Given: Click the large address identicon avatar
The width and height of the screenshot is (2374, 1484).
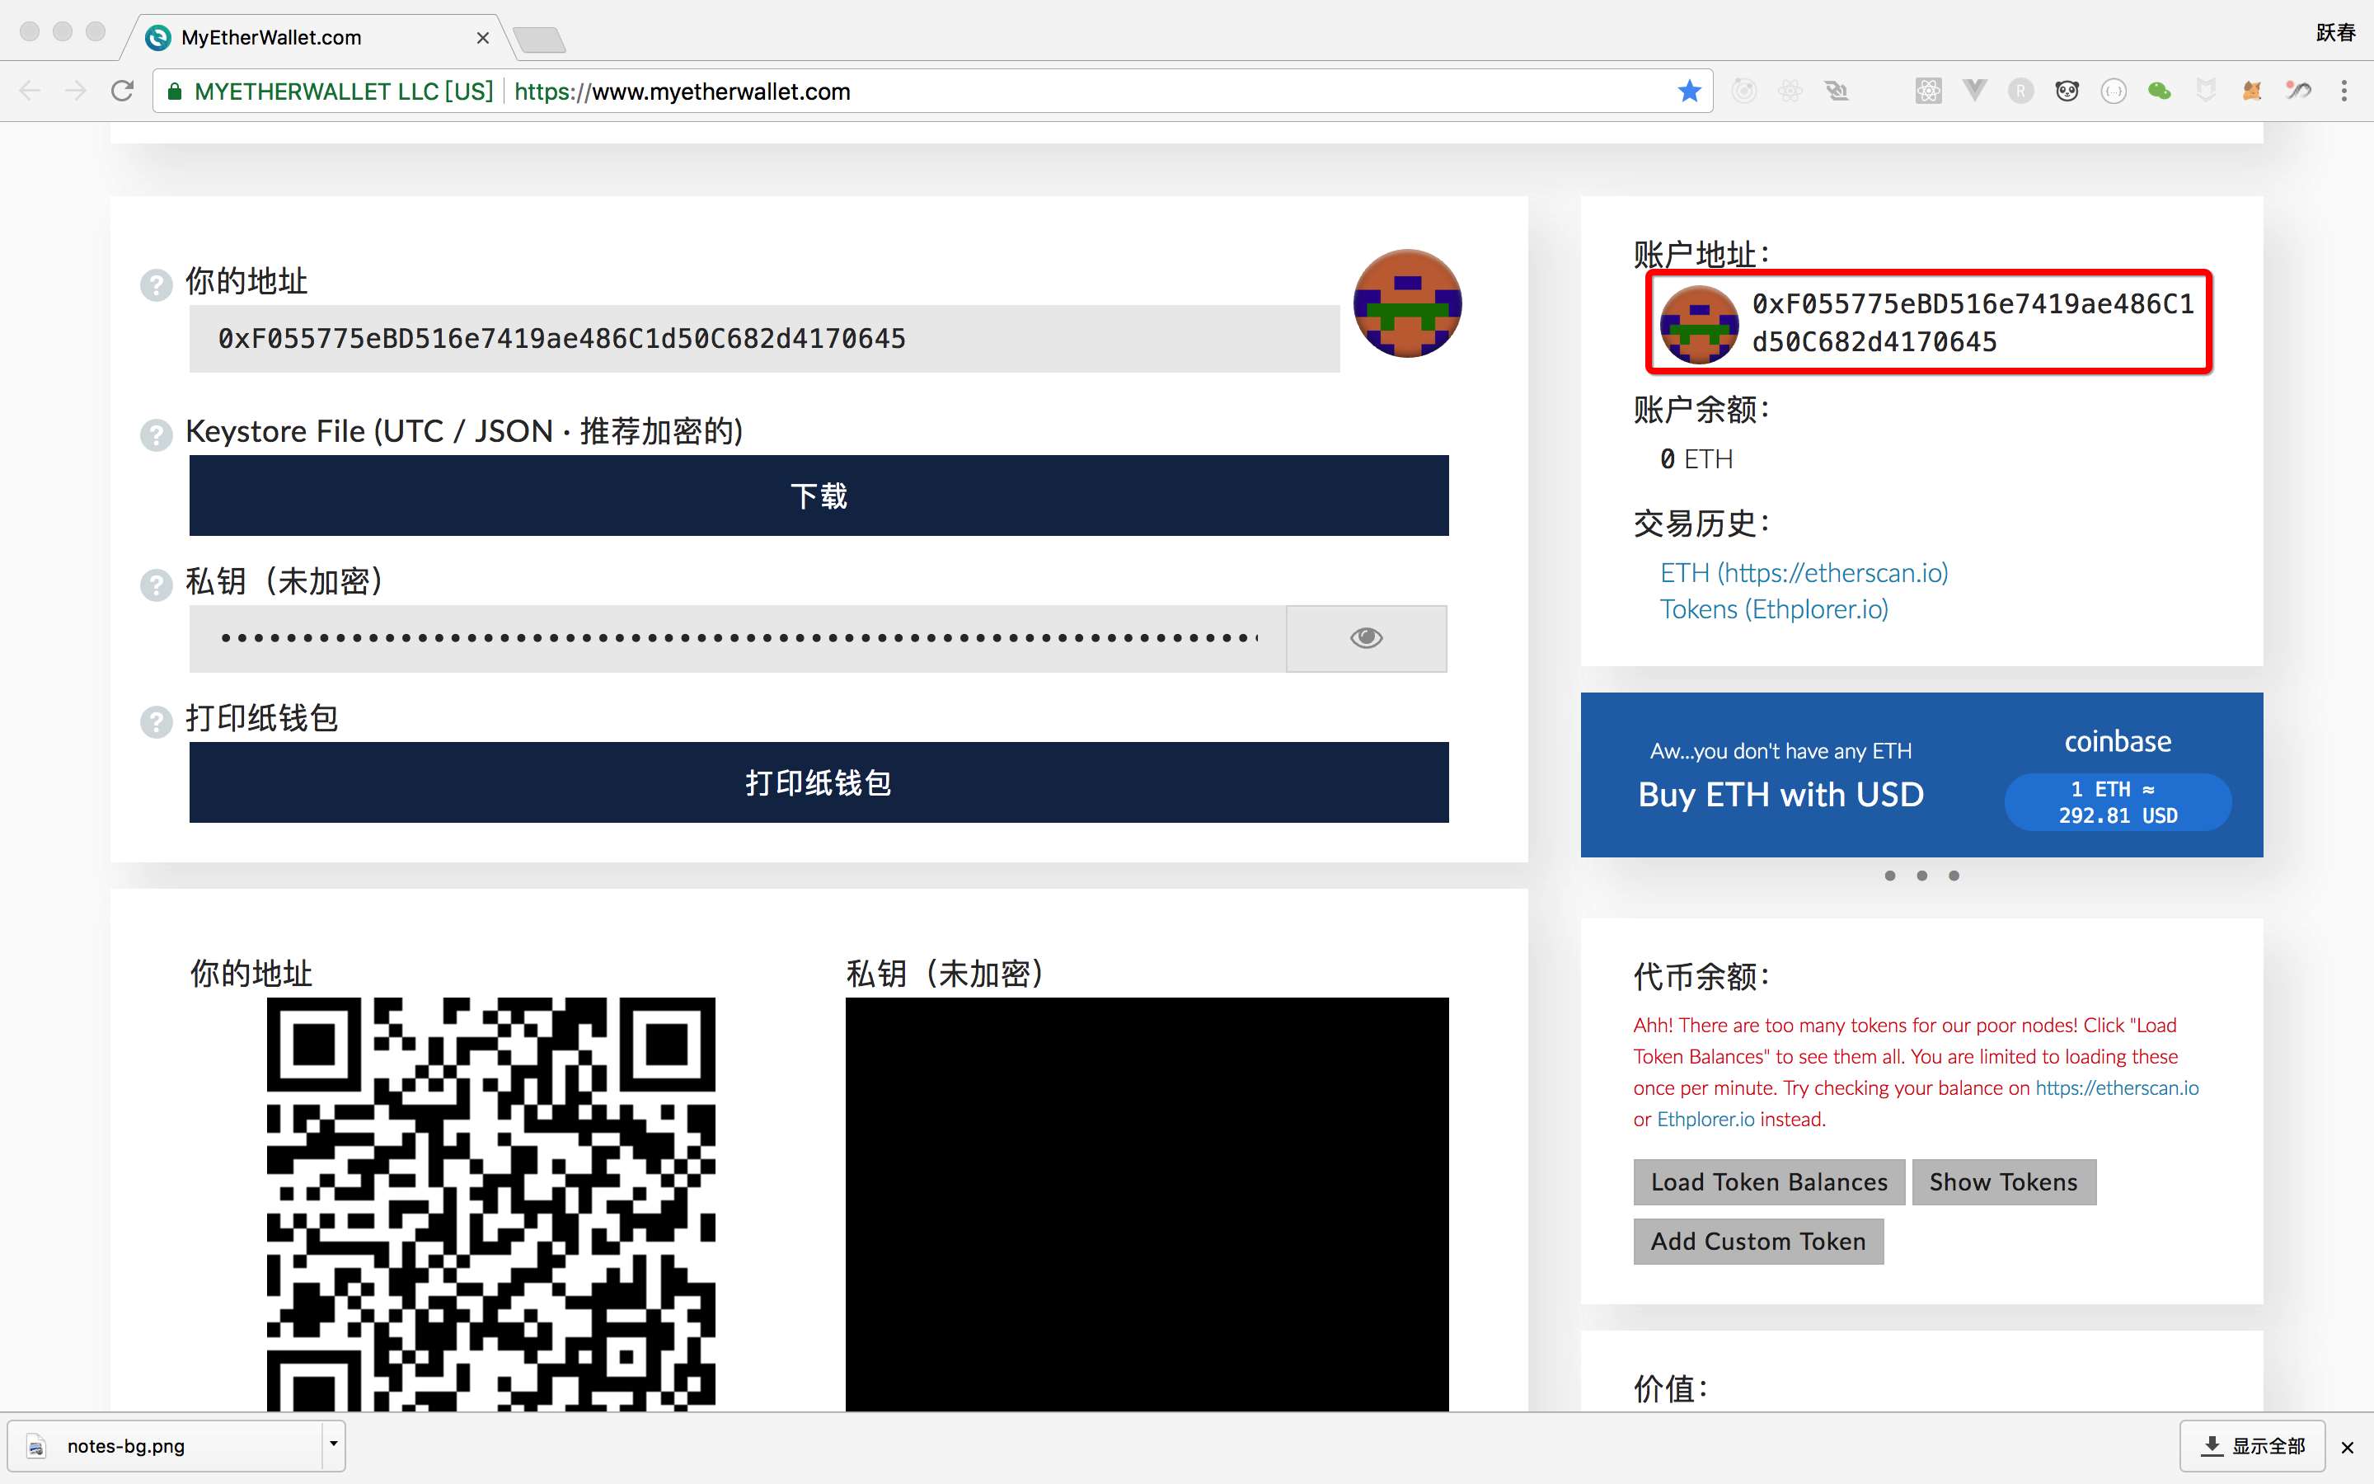Looking at the screenshot, I should click(1408, 303).
